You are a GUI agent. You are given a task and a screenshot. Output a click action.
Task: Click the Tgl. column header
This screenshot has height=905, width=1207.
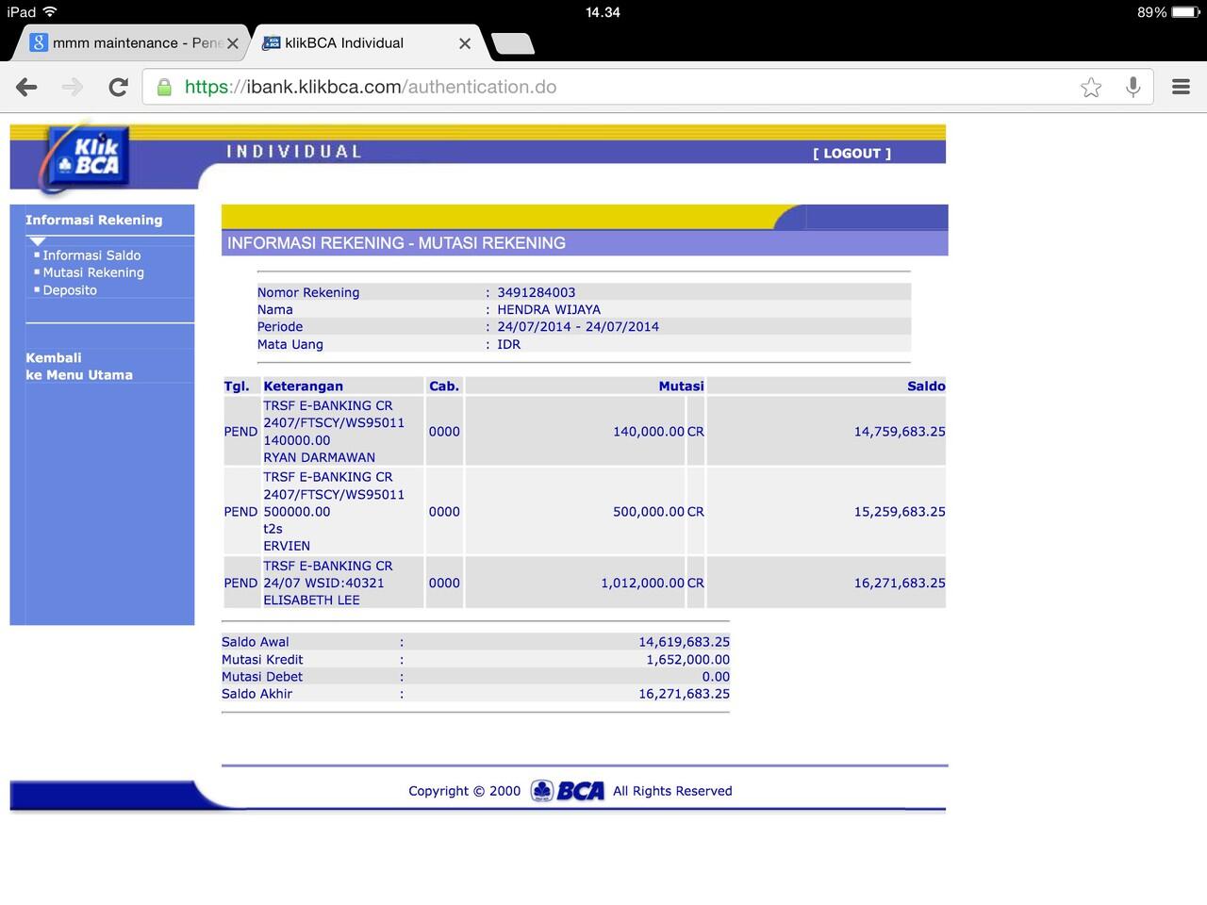(x=237, y=387)
